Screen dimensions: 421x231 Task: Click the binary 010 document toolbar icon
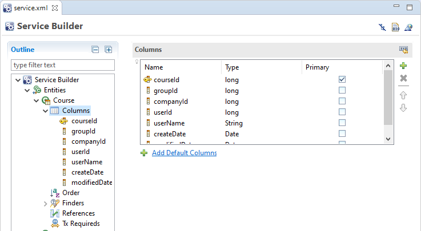(395, 27)
